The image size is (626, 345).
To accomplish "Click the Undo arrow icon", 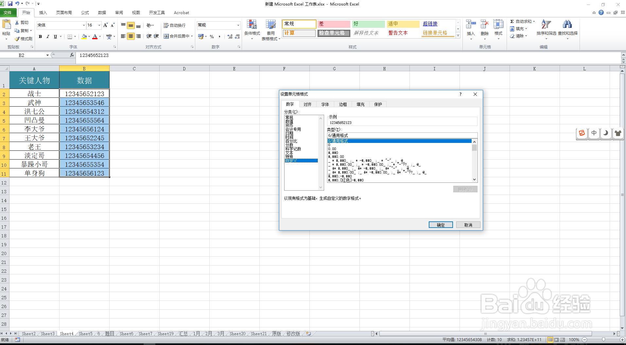I will 17,4.
